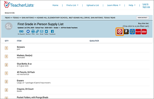Translate list with En Español icon
Screen dimensions: 154x99
tap(21, 32)
